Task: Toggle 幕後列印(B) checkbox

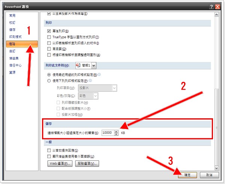Action: coord(49,31)
